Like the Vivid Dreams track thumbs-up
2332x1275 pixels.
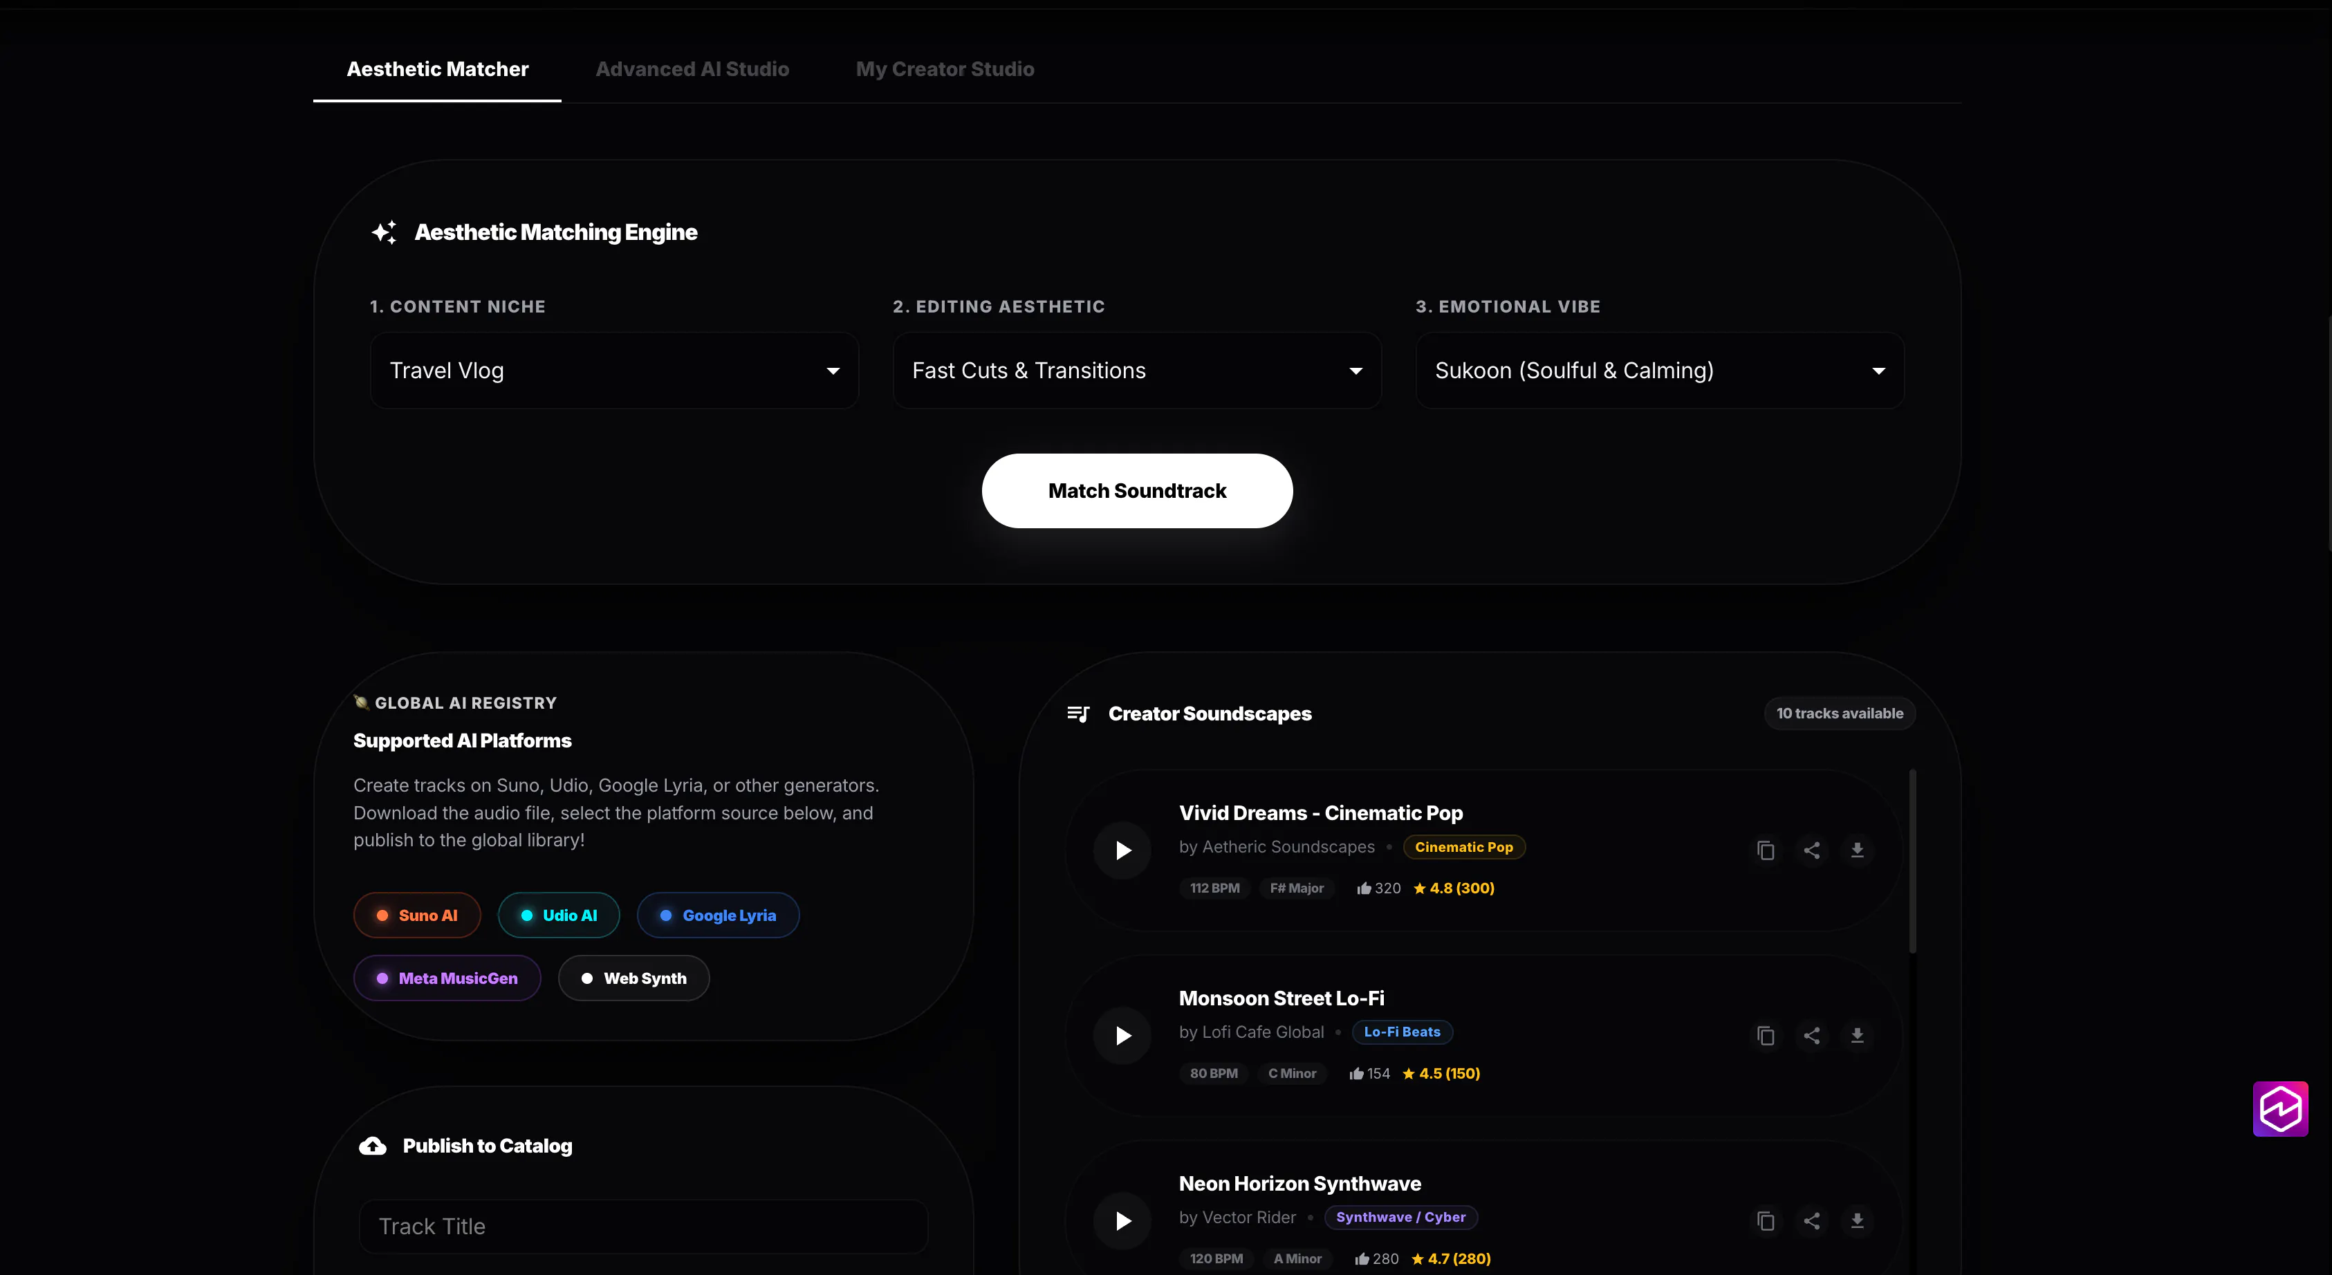[x=1363, y=888]
